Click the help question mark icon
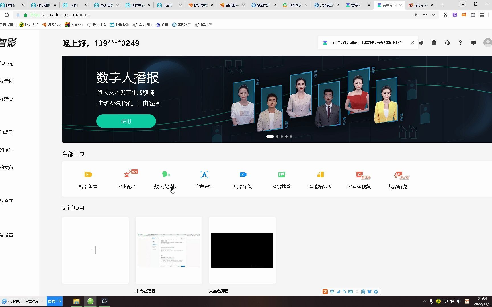This screenshot has height=307, width=492. pyautogui.click(x=460, y=43)
